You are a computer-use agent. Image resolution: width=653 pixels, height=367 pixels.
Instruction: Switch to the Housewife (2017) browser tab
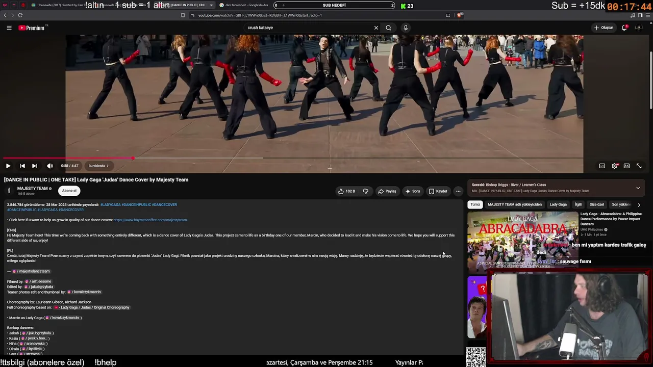[59, 5]
